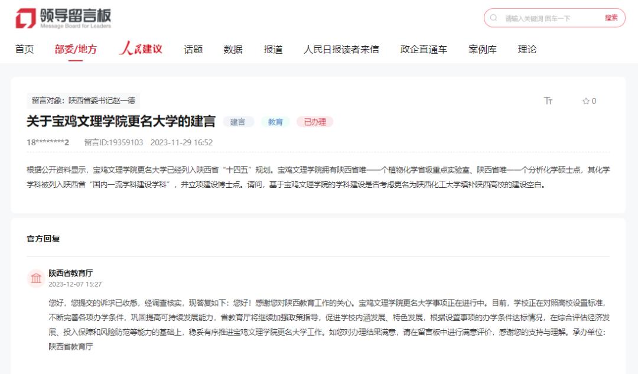This screenshot has width=638, height=374.
Task: Select the 部委/地方 tab
Action: click(x=76, y=50)
